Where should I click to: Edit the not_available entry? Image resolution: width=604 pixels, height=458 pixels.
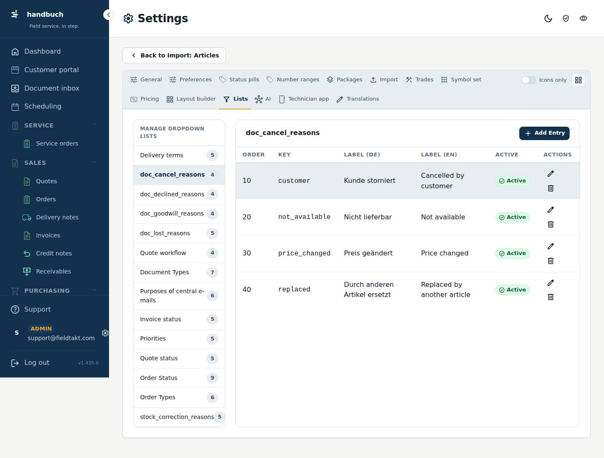pyautogui.click(x=551, y=210)
